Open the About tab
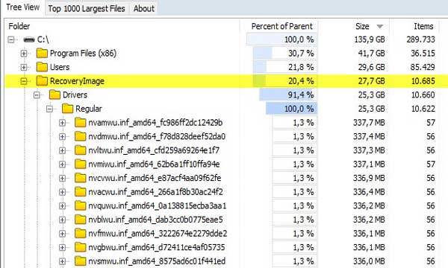 (143, 8)
